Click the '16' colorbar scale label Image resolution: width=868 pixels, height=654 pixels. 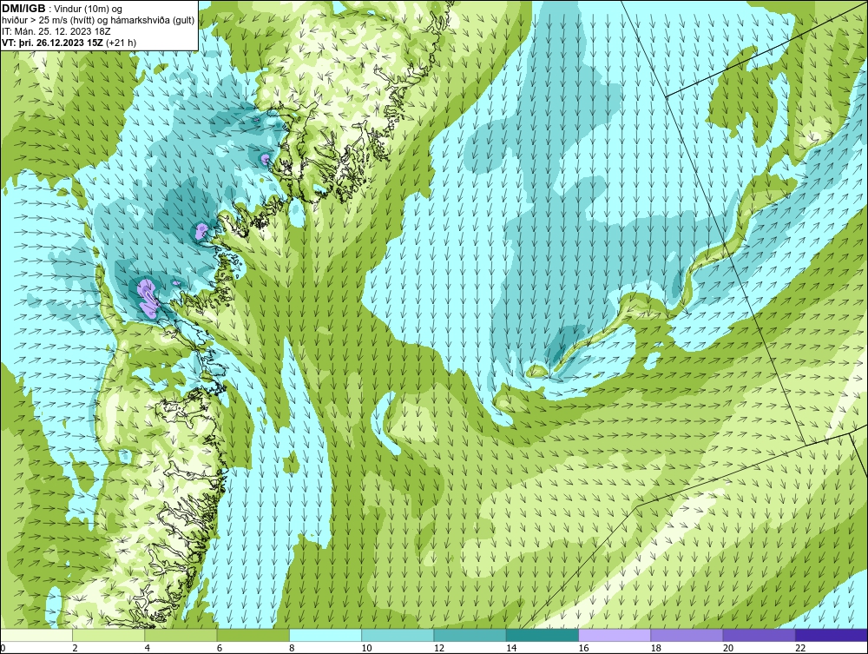click(583, 649)
